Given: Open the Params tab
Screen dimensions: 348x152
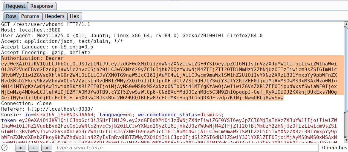Looking at the screenshot, I should 30,16.
